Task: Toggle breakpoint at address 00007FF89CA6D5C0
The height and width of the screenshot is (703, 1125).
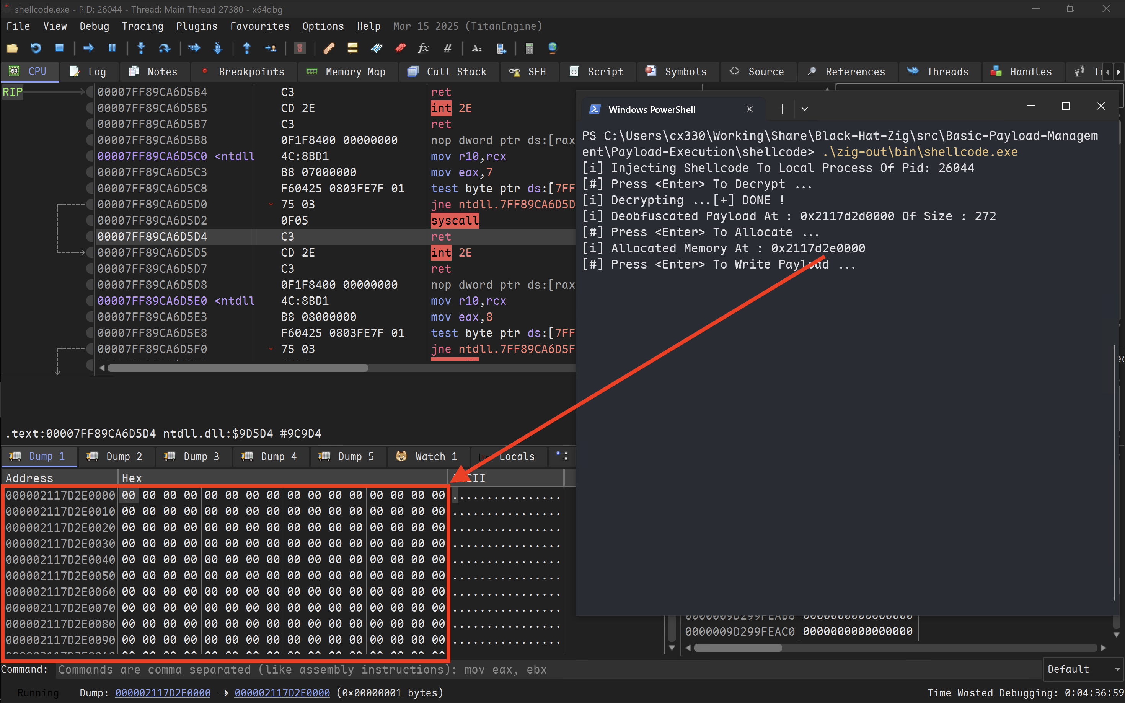Action: pyautogui.click(x=90, y=156)
